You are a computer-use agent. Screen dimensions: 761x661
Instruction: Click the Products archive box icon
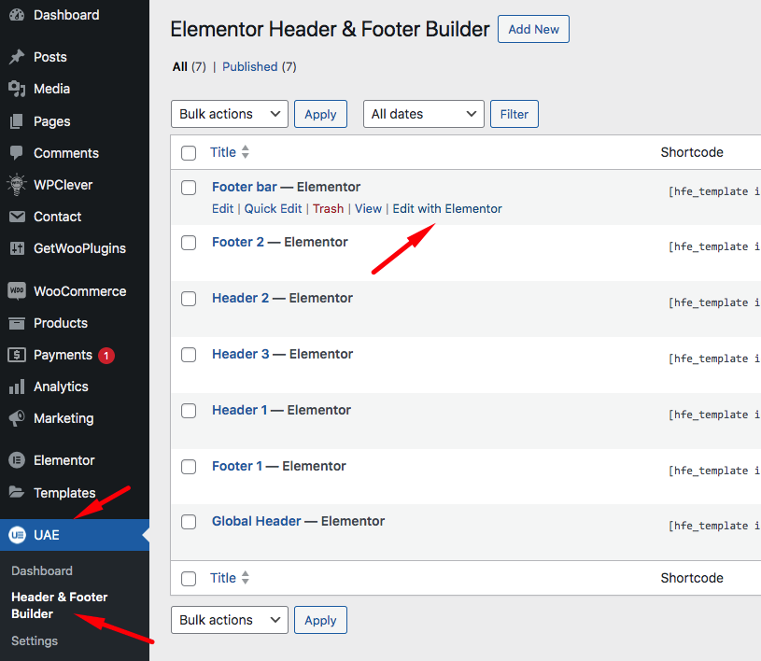pos(17,323)
